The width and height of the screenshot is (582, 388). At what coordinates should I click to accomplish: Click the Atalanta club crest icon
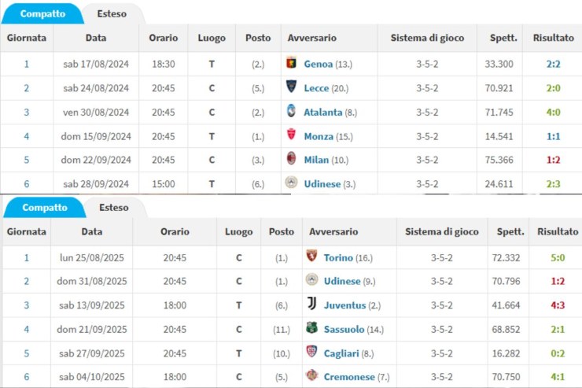(291, 112)
